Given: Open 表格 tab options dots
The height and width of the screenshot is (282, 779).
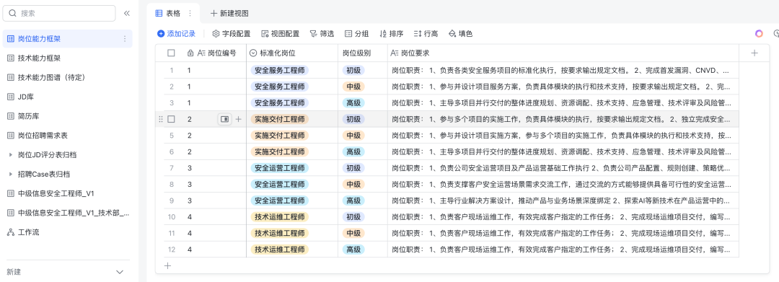Looking at the screenshot, I should point(190,14).
